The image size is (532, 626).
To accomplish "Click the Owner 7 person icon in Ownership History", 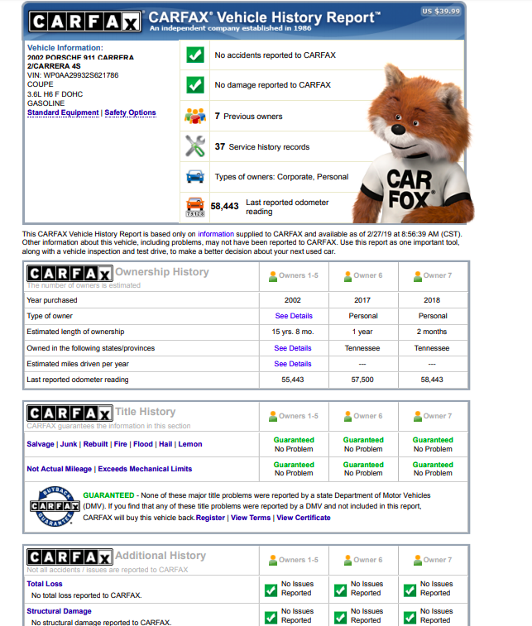I will pyautogui.click(x=417, y=276).
